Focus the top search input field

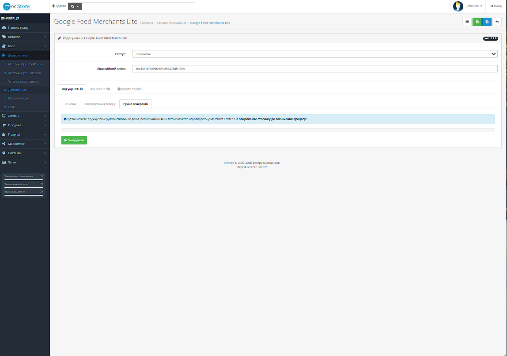(138, 7)
